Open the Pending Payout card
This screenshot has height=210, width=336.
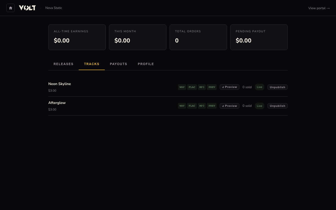coord(259,37)
